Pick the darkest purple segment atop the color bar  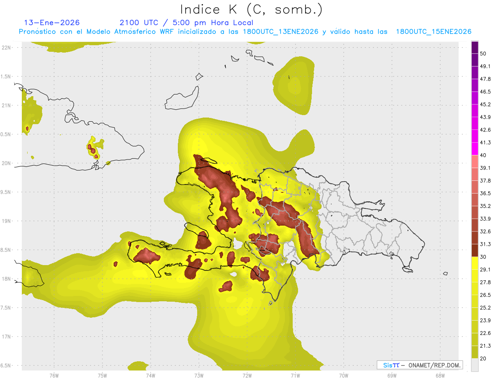click(475, 48)
